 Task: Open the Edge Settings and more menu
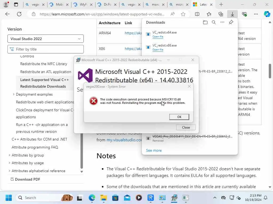tap(256, 14)
